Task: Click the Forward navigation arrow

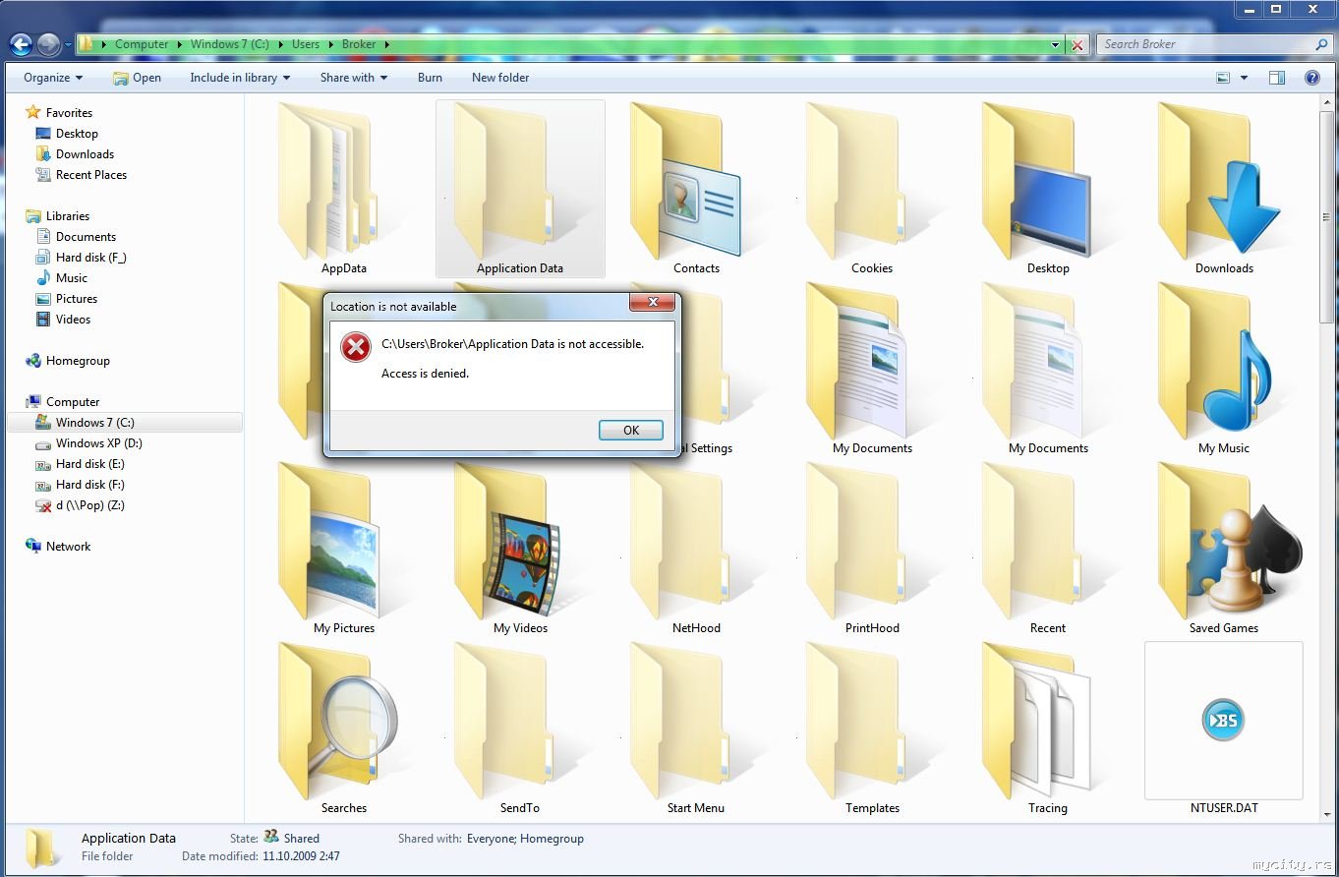Action: coord(48,44)
